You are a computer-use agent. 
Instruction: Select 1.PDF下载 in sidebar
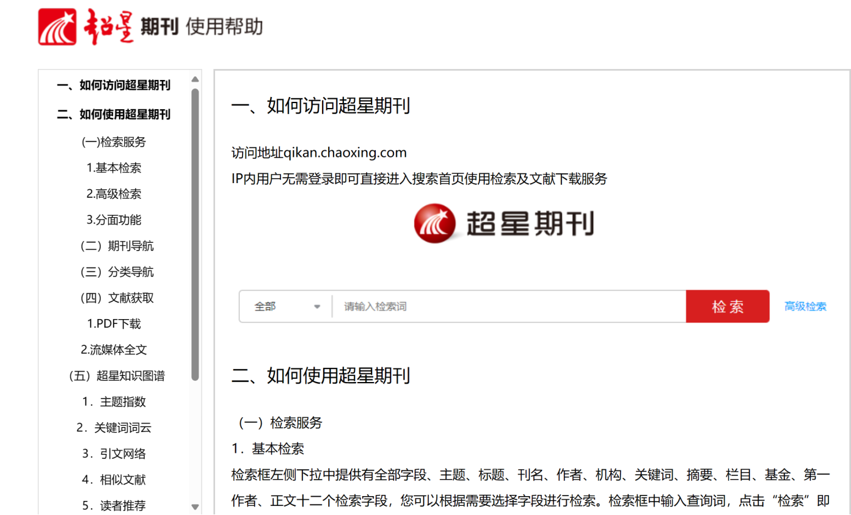pyautogui.click(x=114, y=324)
